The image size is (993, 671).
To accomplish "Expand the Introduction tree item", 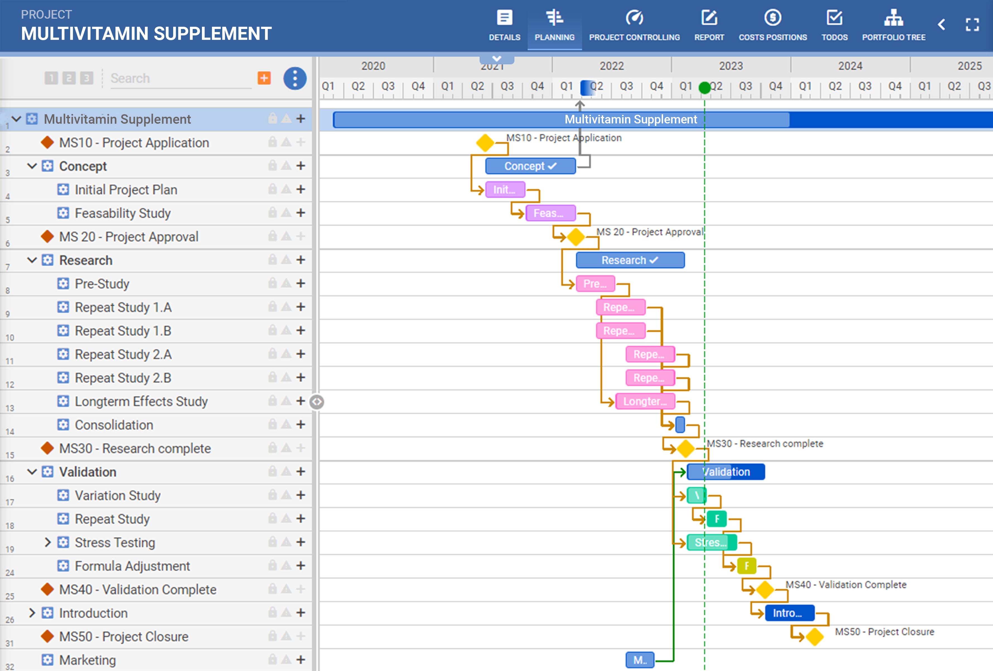I will coord(32,612).
